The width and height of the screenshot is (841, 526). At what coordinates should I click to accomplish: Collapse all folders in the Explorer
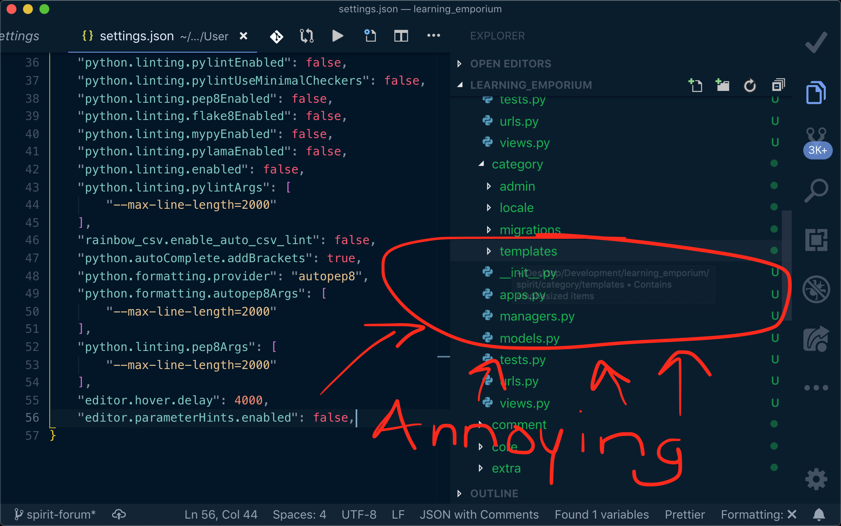click(779, 85)
